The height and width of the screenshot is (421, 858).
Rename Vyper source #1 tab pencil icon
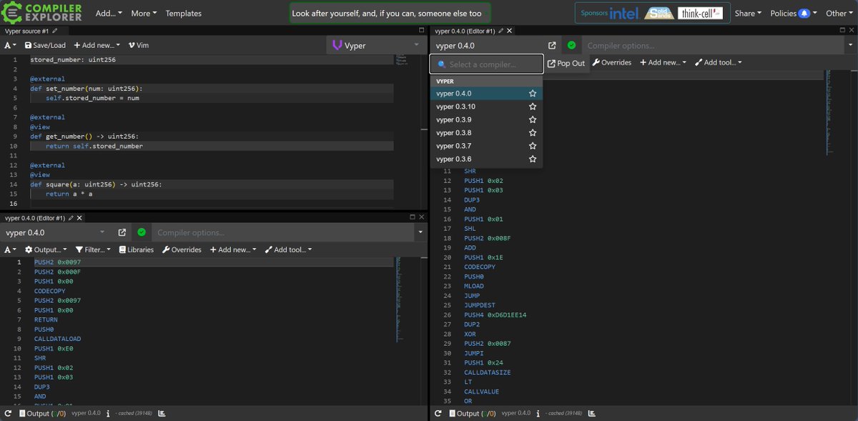point(55,31)
